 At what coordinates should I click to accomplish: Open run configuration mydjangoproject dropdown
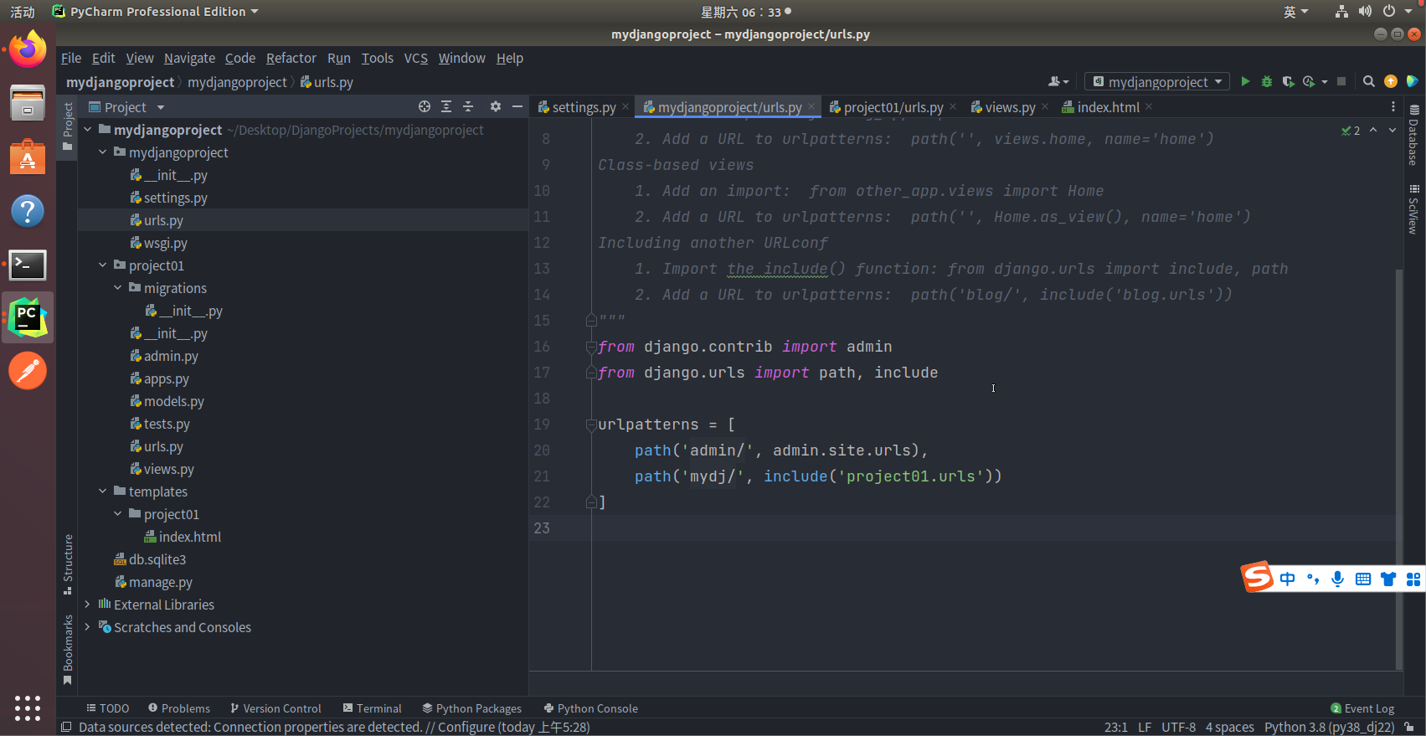coord(1157,81)
